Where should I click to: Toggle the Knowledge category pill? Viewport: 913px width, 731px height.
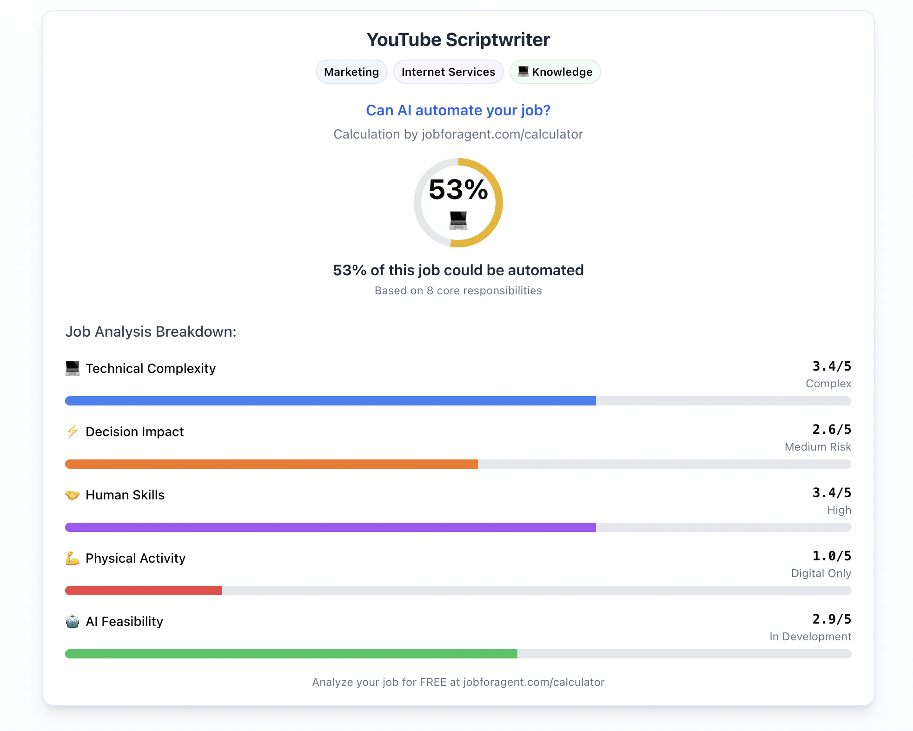555,72
